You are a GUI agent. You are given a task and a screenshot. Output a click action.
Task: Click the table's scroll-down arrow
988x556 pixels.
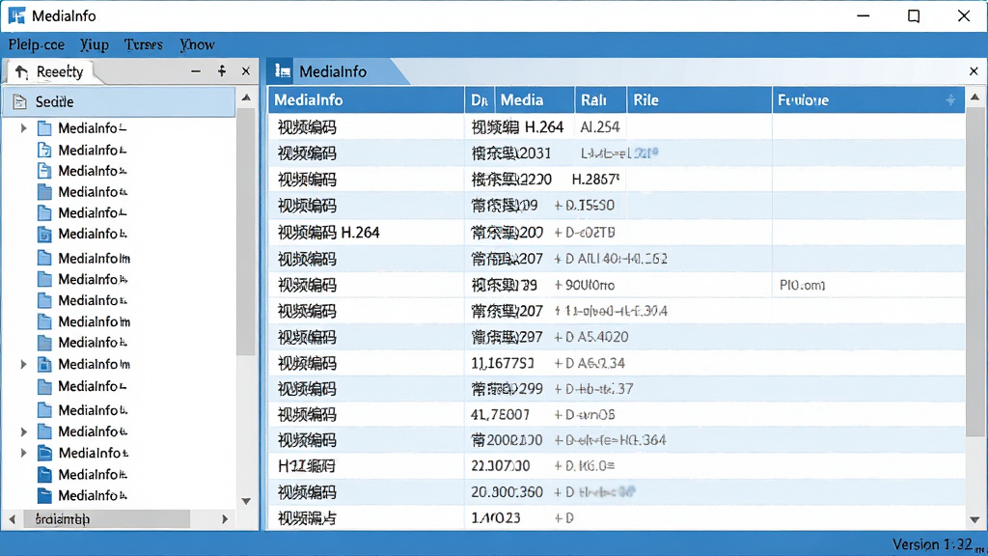974,520
